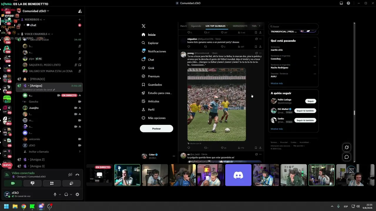Screen dimensions: 376x211
Task: Open OBS Studio from the taskbar
Action: (x=50, y=206)
